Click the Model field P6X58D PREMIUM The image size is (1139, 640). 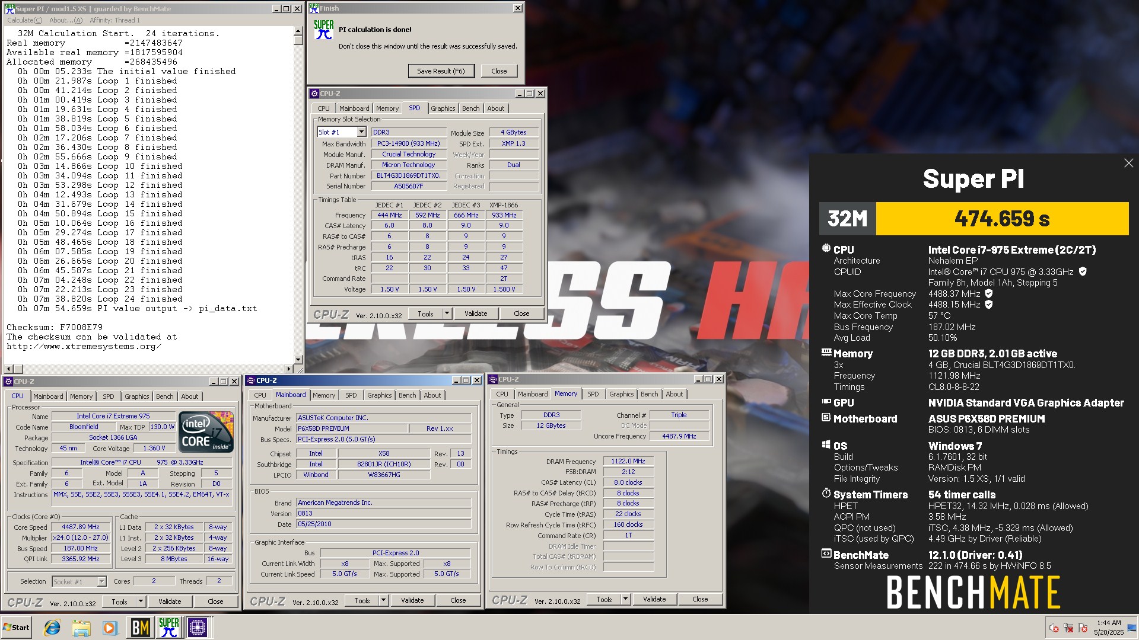[x=352, y=428]
